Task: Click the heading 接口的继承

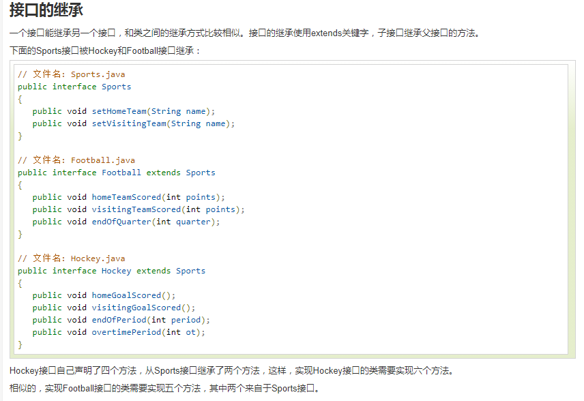Action: tap(46, 10)
